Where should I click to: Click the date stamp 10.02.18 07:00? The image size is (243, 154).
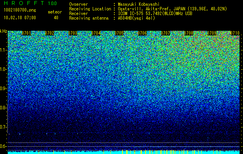pos(20,18)
